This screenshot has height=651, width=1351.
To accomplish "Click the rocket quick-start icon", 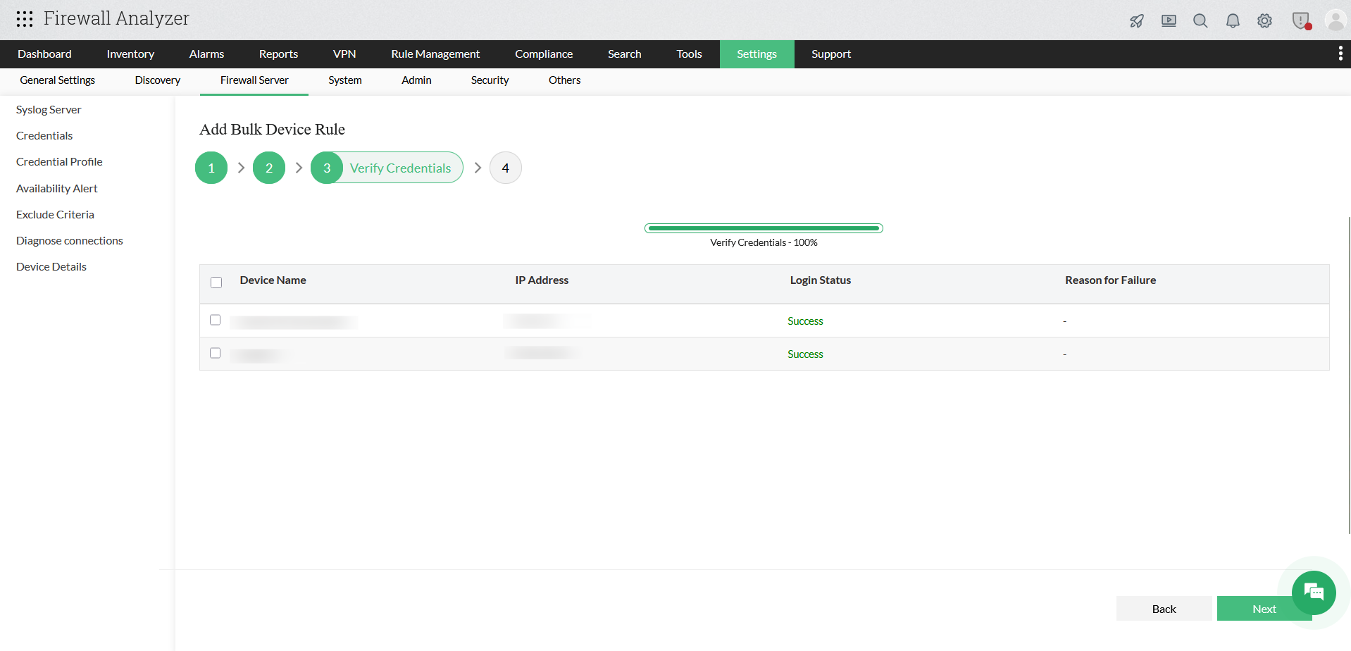I will tap(1137, 20).
